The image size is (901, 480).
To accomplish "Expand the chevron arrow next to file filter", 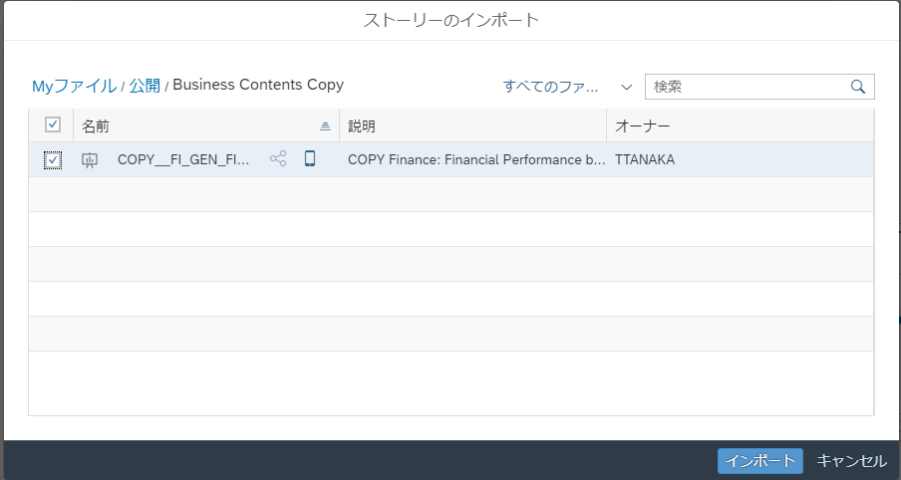I will click(627, 87).
